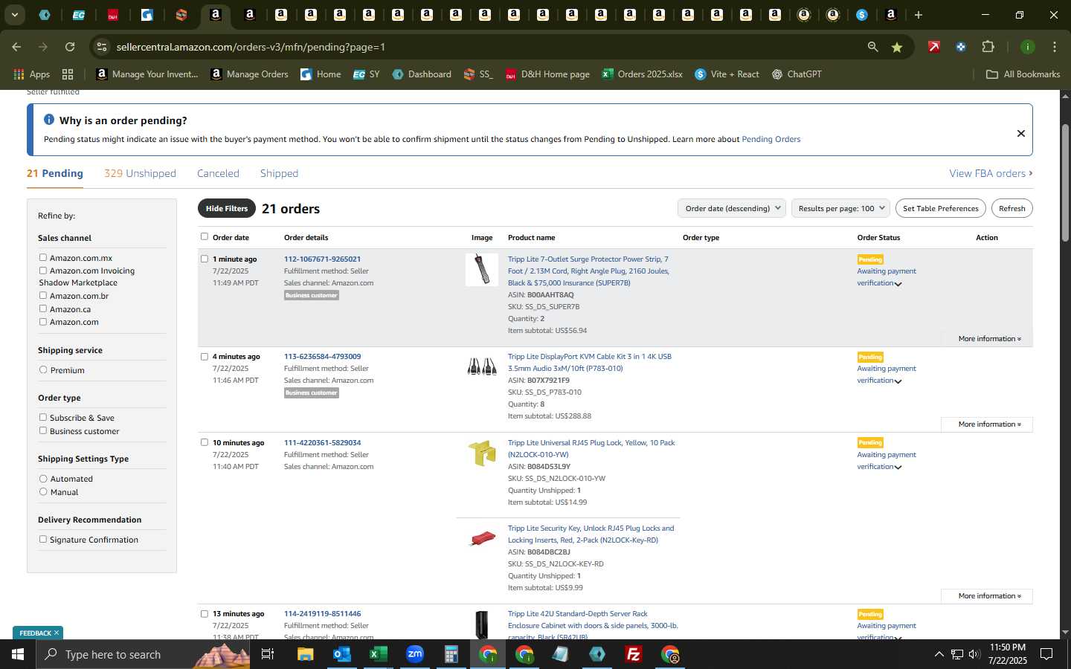Screen dimensions: 1071x669
Task: Open FileZilla from the taskbar
Action: pos(634,654)
